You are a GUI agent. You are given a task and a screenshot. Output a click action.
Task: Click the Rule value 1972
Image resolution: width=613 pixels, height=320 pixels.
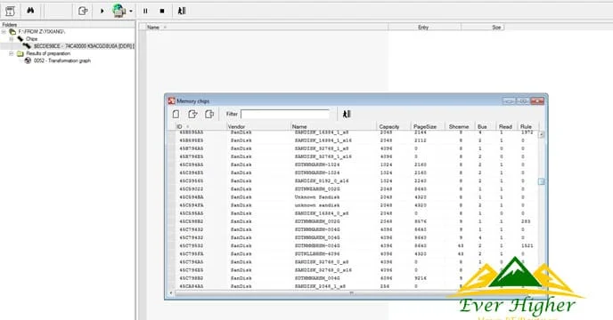coord(527,132)
